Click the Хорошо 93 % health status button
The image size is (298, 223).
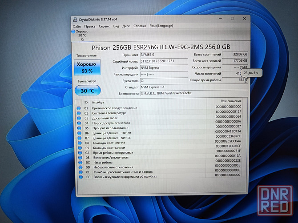87,68
